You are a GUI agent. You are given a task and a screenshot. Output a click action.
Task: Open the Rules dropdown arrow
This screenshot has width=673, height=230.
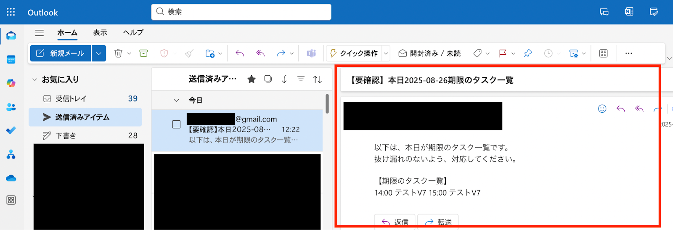point(584,53)
